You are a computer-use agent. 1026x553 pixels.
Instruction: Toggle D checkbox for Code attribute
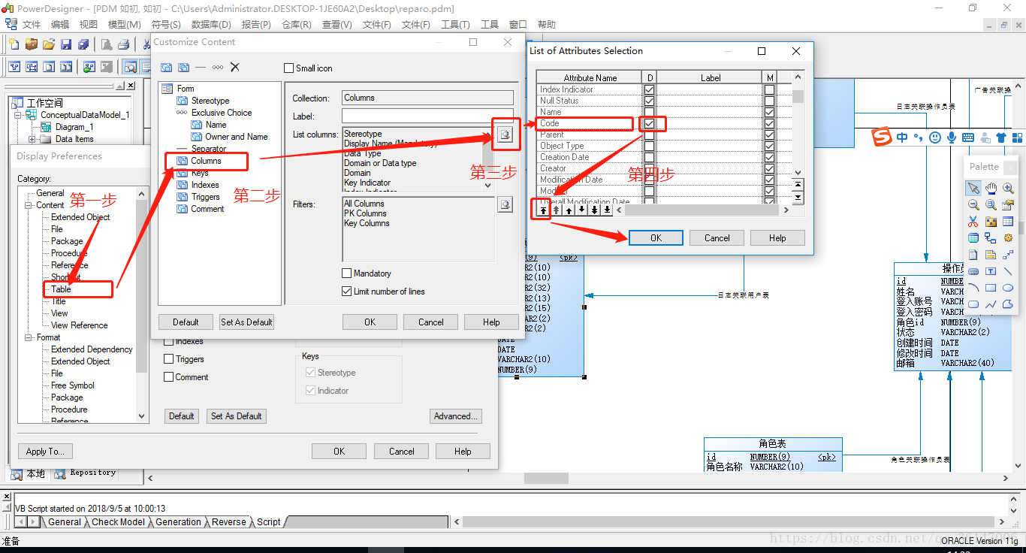[x=649, y=123]
